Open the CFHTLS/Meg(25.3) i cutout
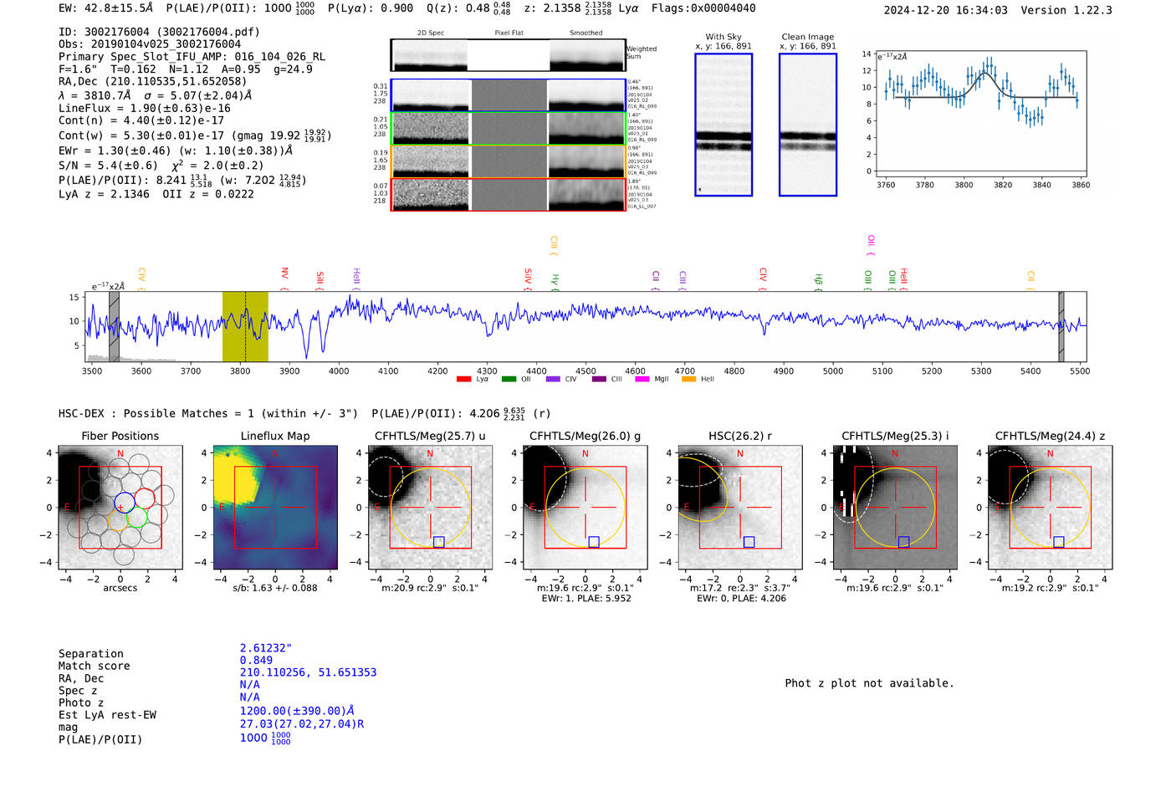The width and height of the screenshot is (1171, 797). click(895, 508)
